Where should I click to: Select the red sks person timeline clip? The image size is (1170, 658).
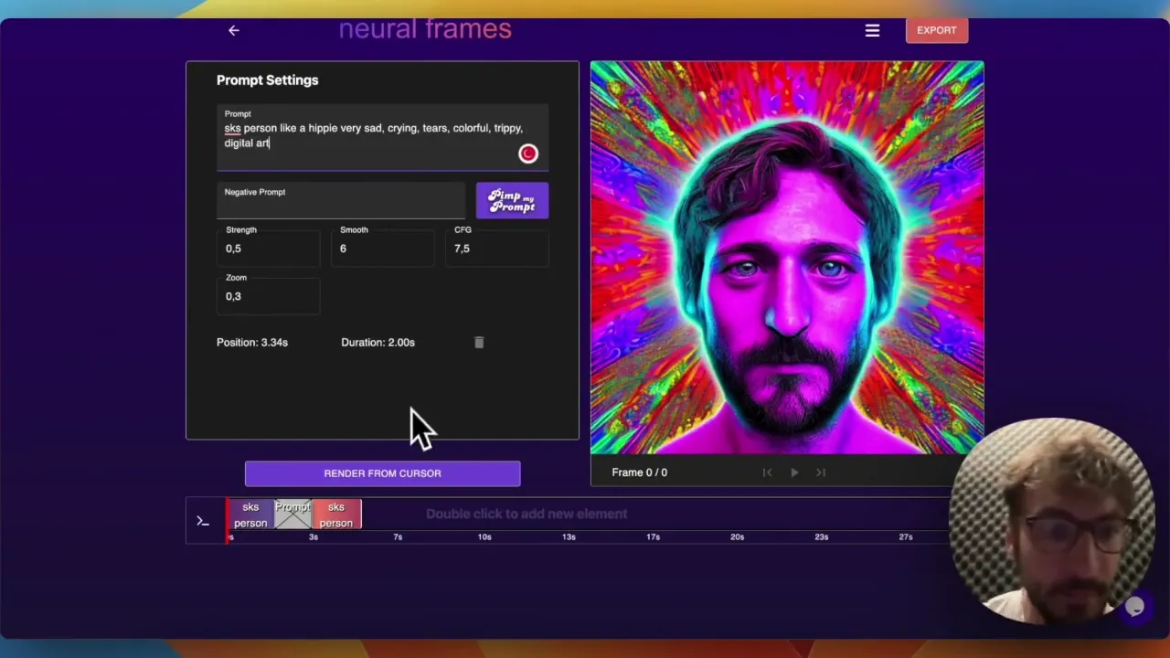pyautogui.click(x=337, y=515)
